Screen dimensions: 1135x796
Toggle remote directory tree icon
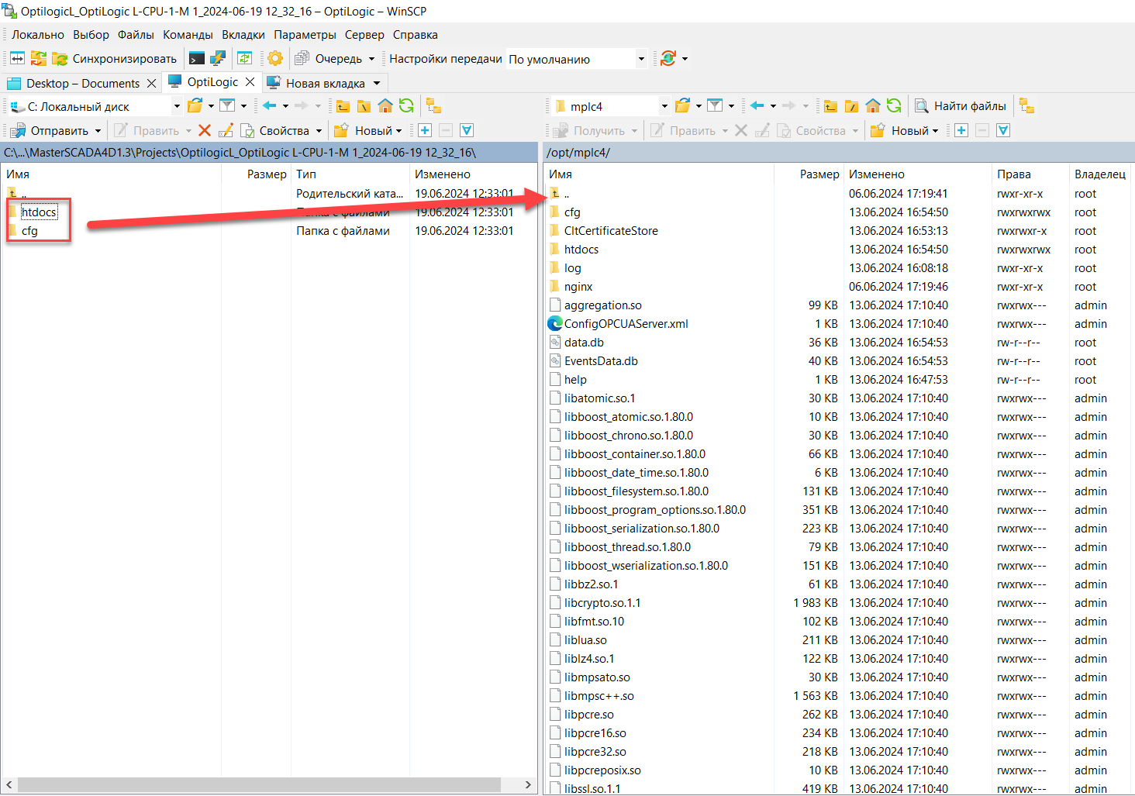1026,105
